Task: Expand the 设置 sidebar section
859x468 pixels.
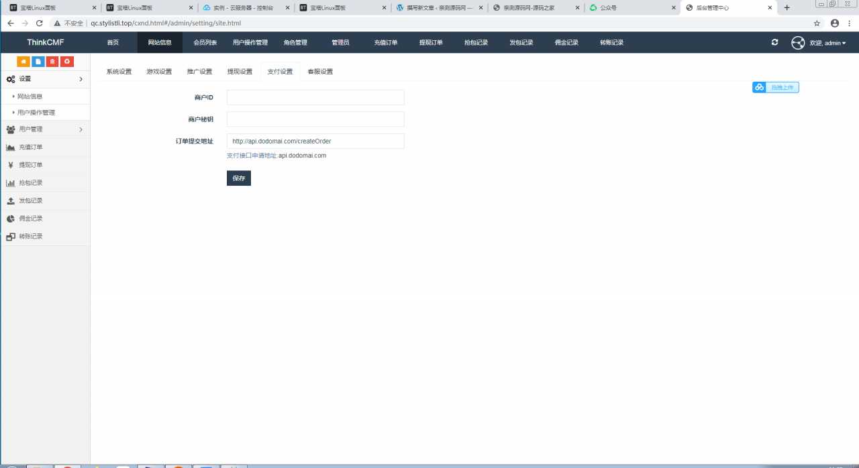Action: coord(45,79)
